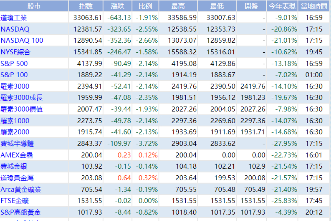
Task: Select the S&P 100 link
Action: coord(14,75)
